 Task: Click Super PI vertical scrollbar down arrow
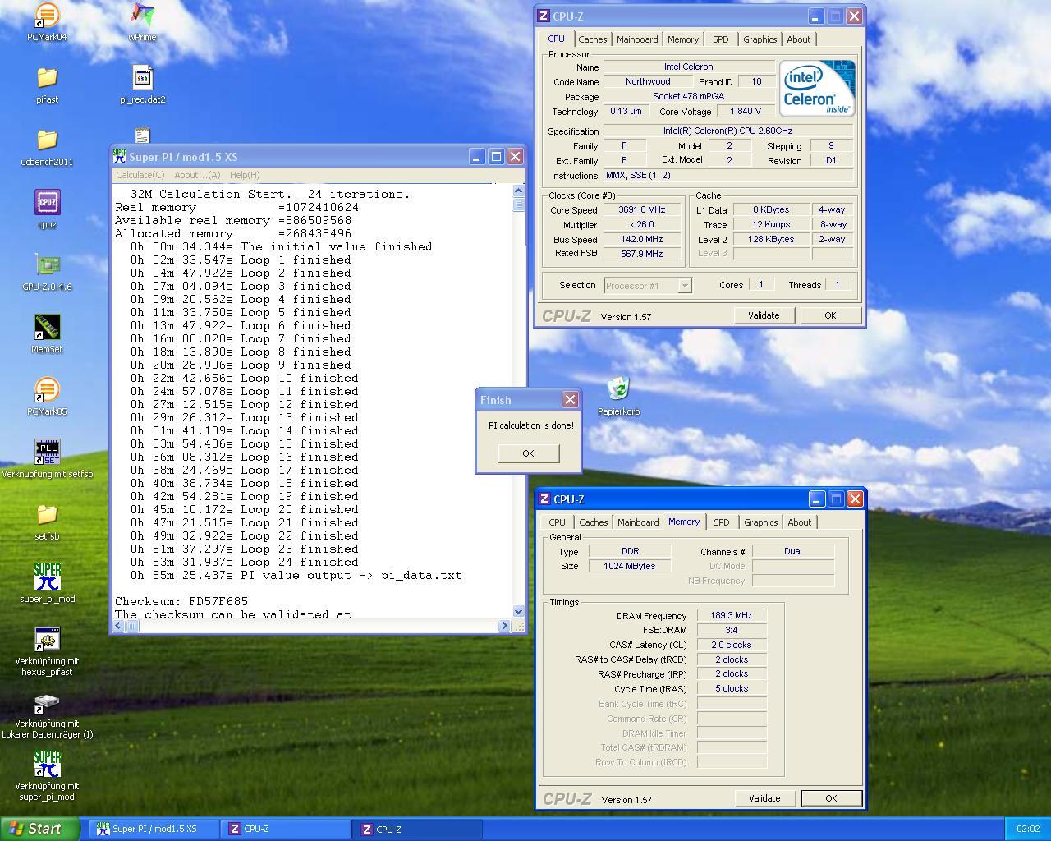[518, 612]
